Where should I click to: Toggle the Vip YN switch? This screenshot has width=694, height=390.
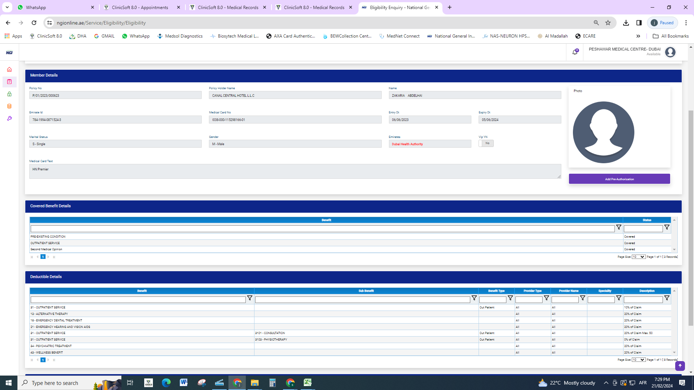coord(486,143)
